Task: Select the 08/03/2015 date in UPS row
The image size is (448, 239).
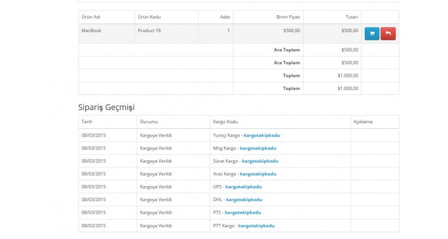Action: pos(93,187)
